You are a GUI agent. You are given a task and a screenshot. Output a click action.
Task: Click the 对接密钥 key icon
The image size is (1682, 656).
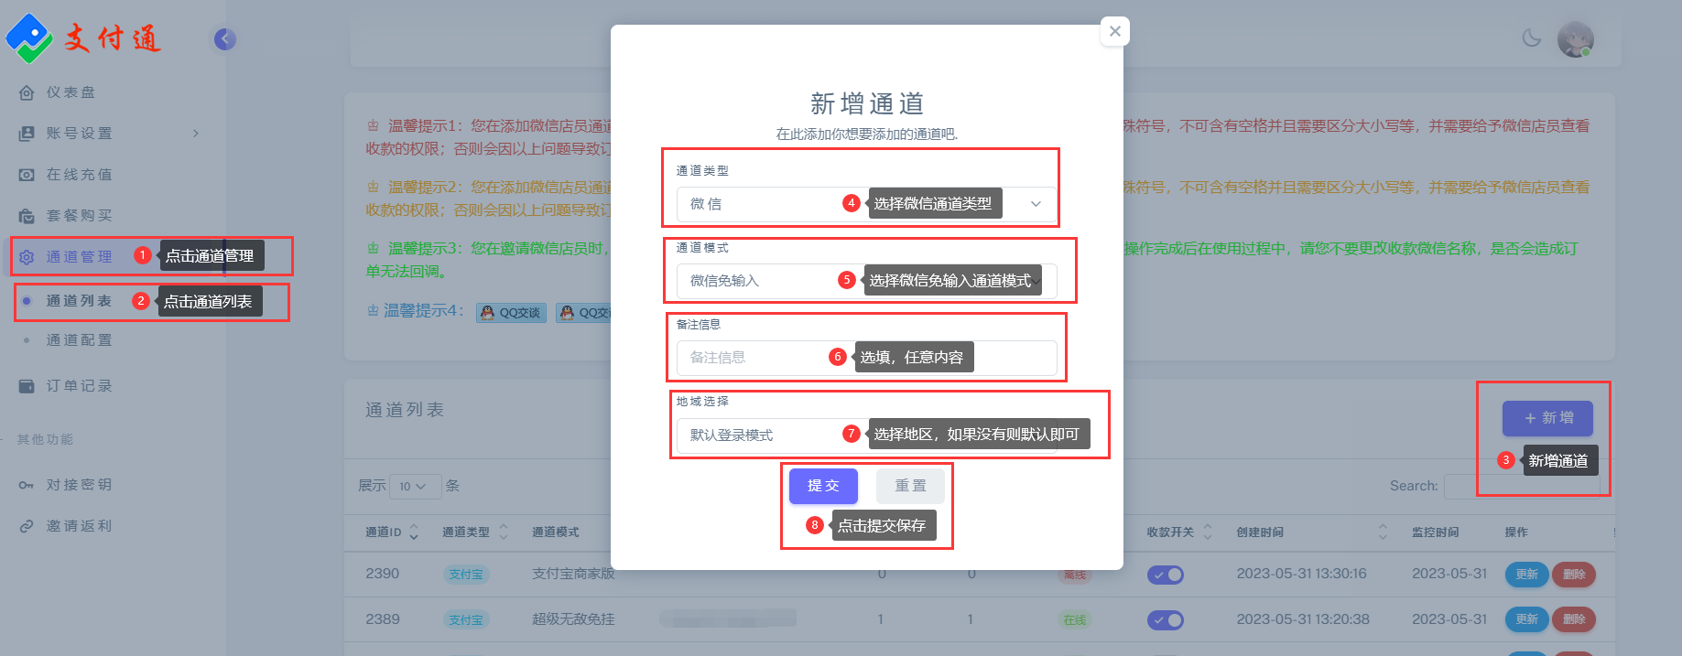[27, 485]
